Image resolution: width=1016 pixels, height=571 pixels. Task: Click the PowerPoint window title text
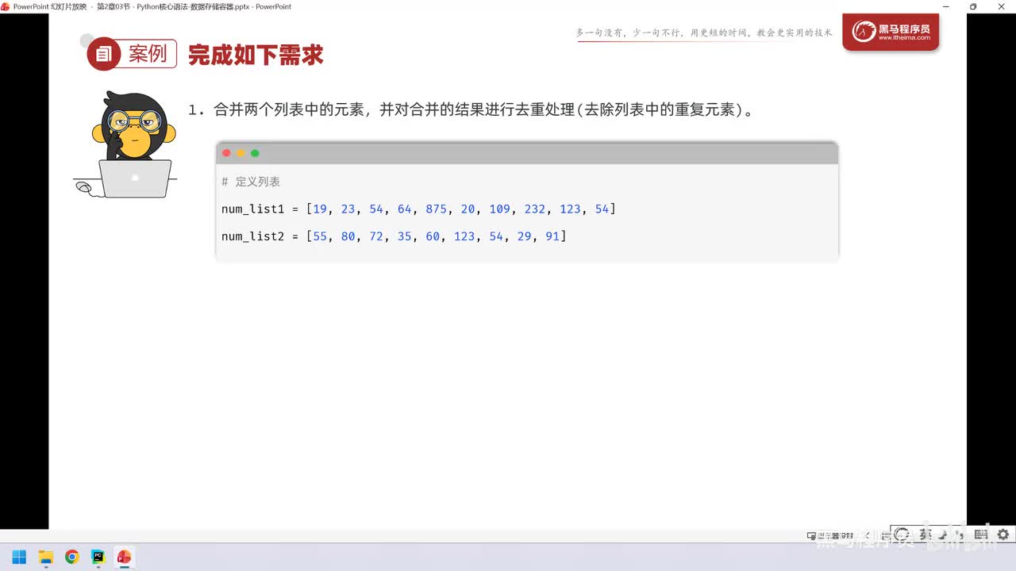(152, 6)
